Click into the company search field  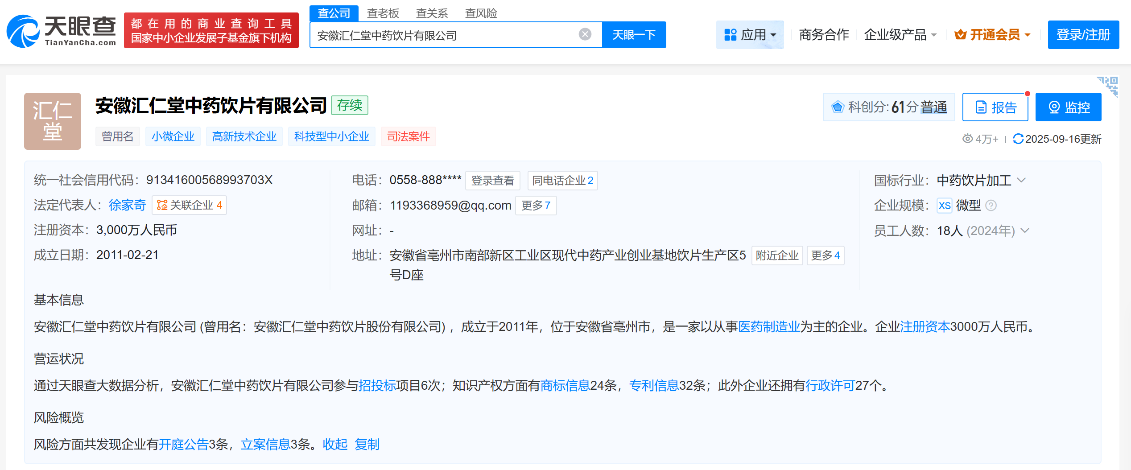point(446,35)
